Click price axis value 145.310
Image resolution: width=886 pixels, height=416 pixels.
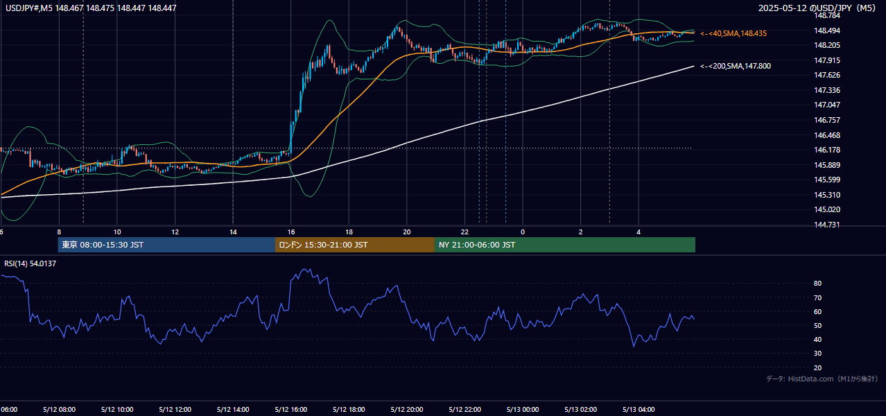(x=827, y=195)
